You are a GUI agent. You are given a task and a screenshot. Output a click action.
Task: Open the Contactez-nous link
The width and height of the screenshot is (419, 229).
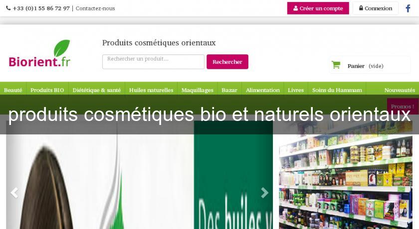point(95,8)
